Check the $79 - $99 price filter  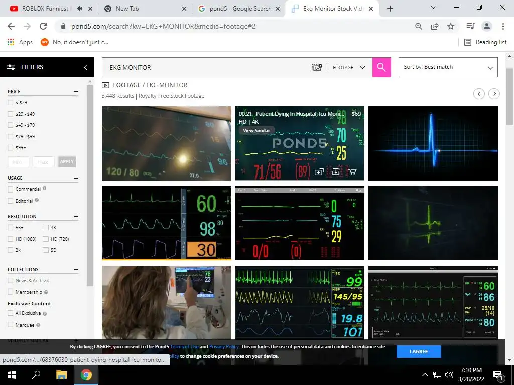pos(11,136)
